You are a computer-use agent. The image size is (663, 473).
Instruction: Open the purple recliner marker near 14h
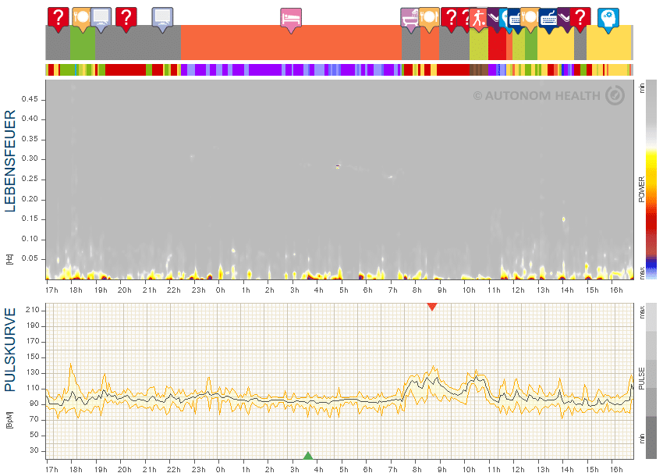(x=564, y=19)
